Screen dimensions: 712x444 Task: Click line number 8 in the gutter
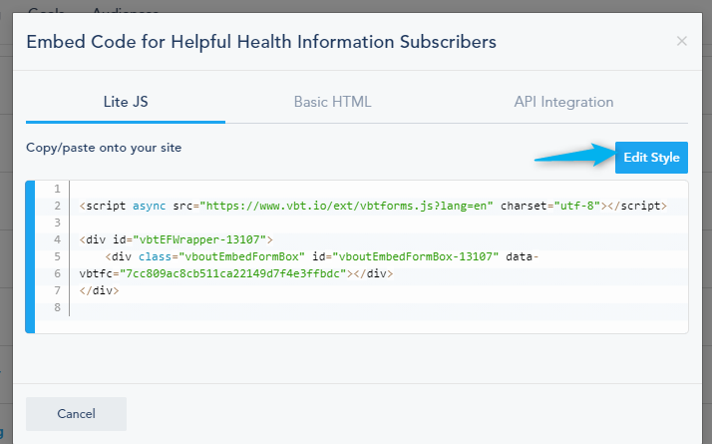point(57,307)
